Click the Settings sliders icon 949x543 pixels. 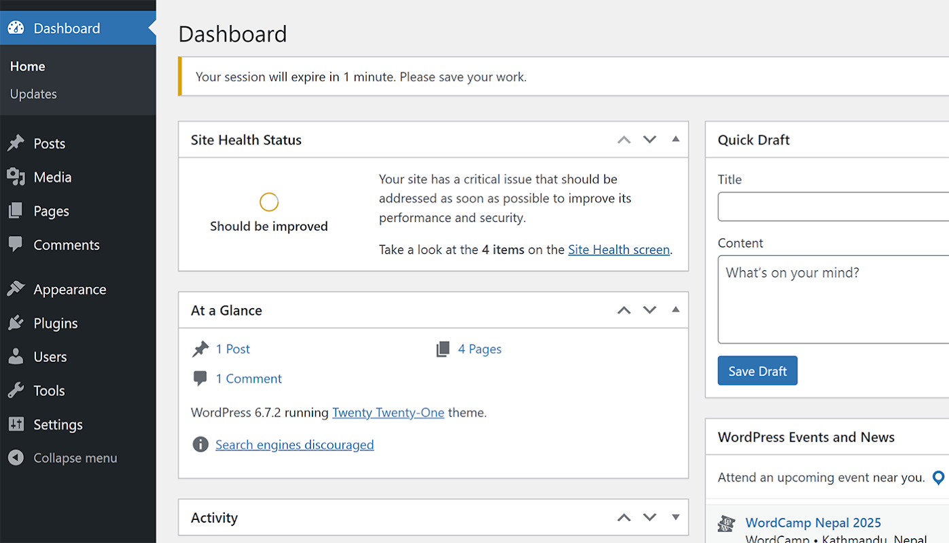[x=16, y=425]
